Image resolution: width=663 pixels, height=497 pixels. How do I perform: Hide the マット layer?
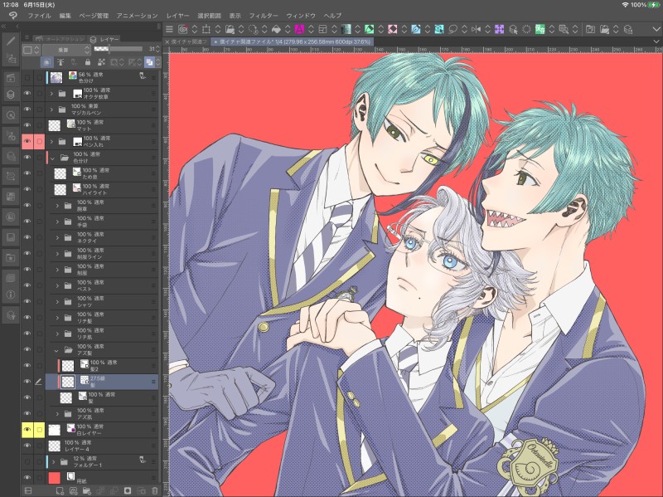click(x=27, y=125)
